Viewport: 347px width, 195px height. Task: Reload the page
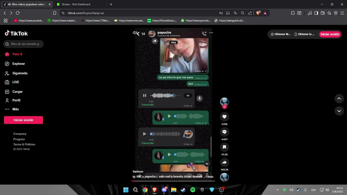tap(18, 13)
